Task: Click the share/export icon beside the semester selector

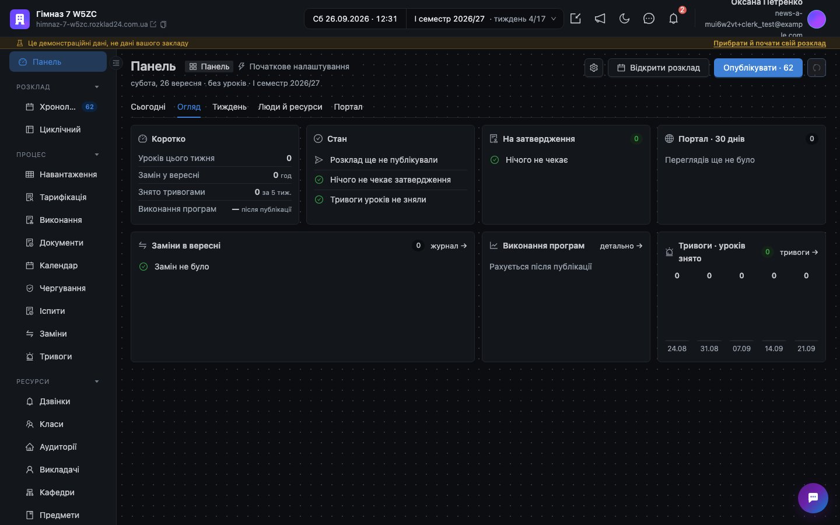Action: tap(576, 19)
